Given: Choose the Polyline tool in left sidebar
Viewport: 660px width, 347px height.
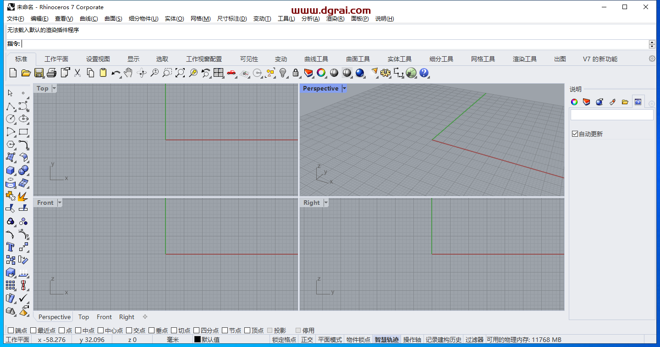Looking at the screenshot, I should tap(10, 107).
